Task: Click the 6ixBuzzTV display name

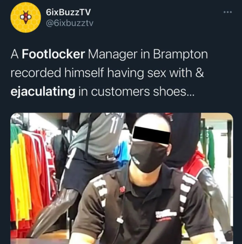Action: click(68, 12)
